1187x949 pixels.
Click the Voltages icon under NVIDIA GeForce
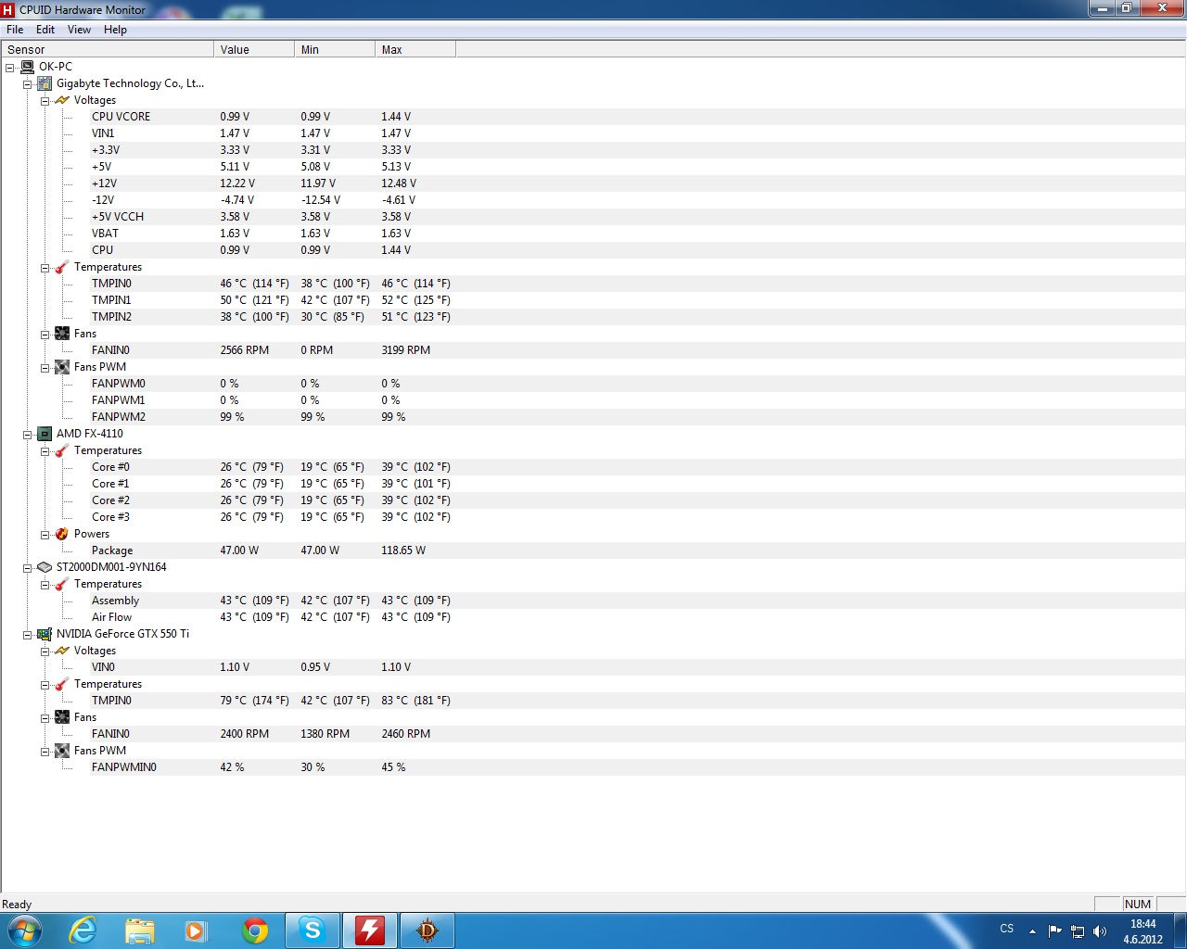coord(62,651)
